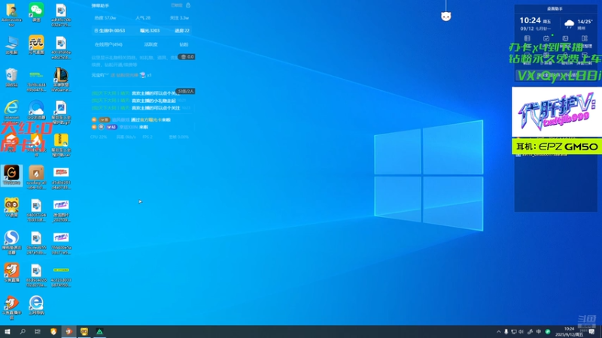Launch the QQ Browser shortcut
This screenshot has width=602, height=338.
[36, 110]
